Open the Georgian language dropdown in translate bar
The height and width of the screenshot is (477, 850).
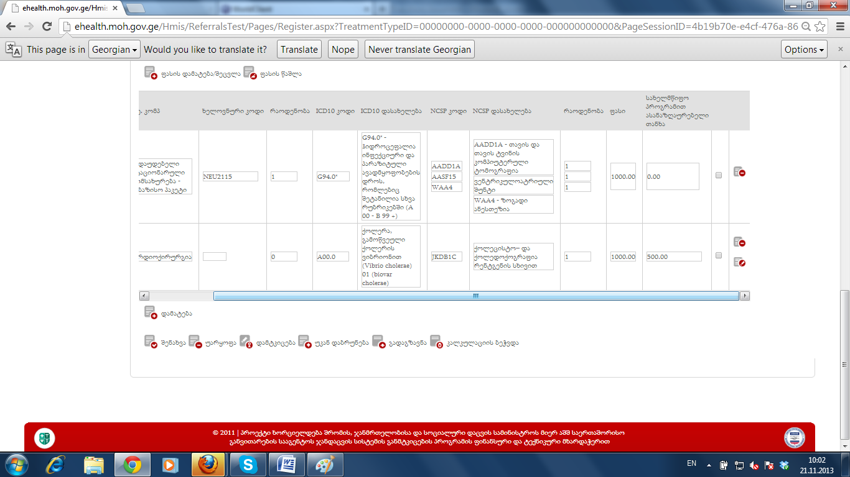click(x=114, y=50)
